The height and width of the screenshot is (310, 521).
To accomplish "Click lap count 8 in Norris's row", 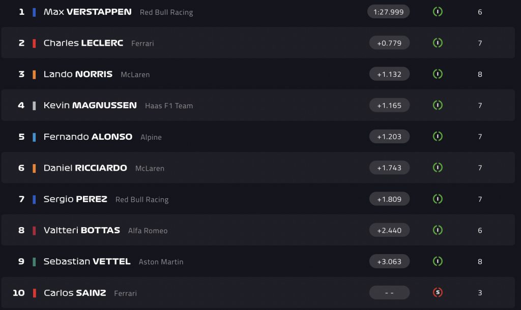I will [480, 74].
